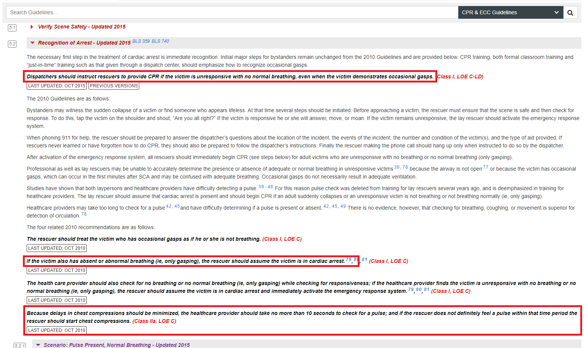Open Verify Scene Safety - Updated 2015 heading

[x=82, y=27]
